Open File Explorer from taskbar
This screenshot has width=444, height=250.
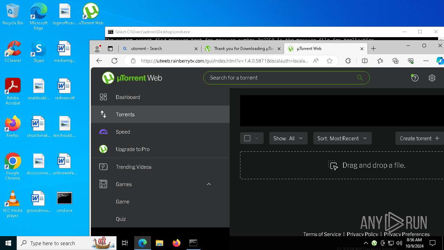click(x=160, y=243)
